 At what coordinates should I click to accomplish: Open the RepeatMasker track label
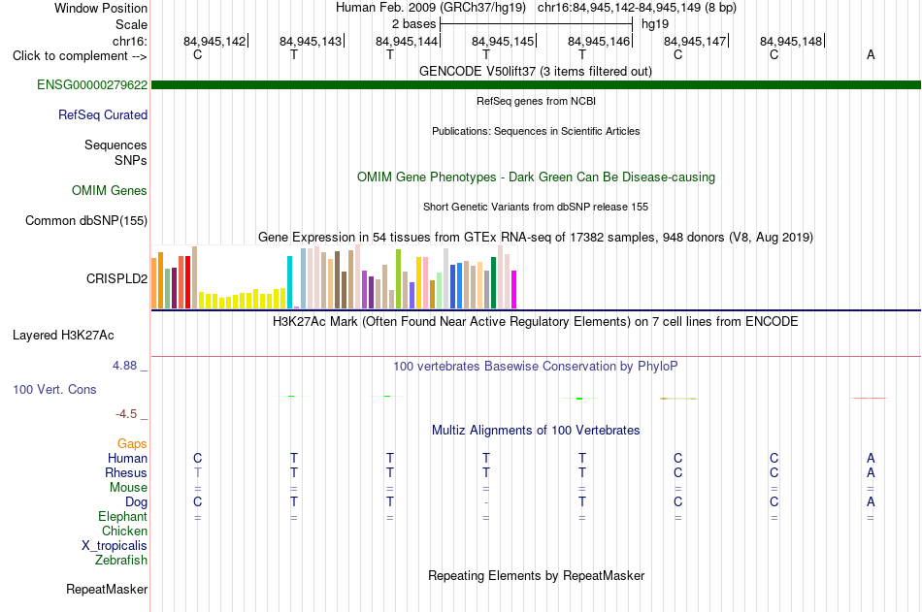coord(107,589)
